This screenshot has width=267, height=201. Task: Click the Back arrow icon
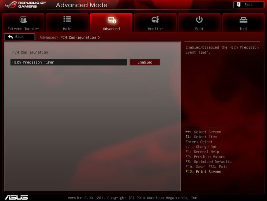point(11,37)
